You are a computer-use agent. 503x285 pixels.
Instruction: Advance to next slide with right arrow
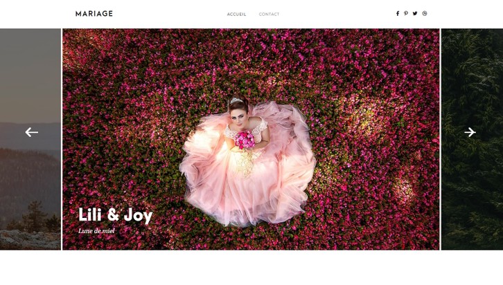[x=470, y=132]
